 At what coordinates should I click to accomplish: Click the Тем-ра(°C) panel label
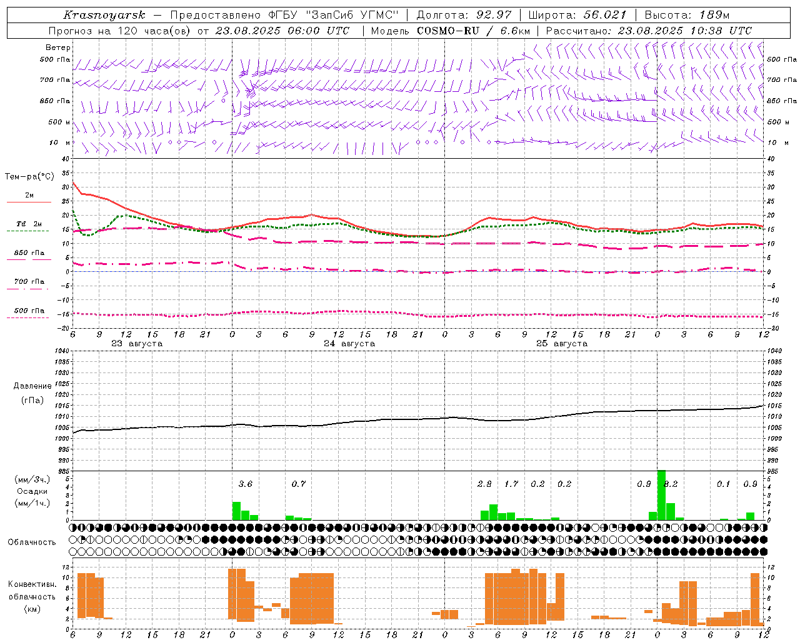click(29, 177)
